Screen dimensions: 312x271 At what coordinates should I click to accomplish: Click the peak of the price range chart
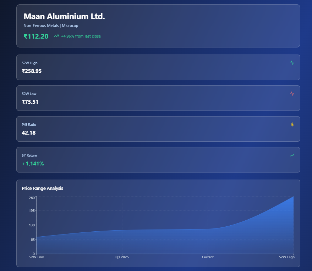[293, 197]
